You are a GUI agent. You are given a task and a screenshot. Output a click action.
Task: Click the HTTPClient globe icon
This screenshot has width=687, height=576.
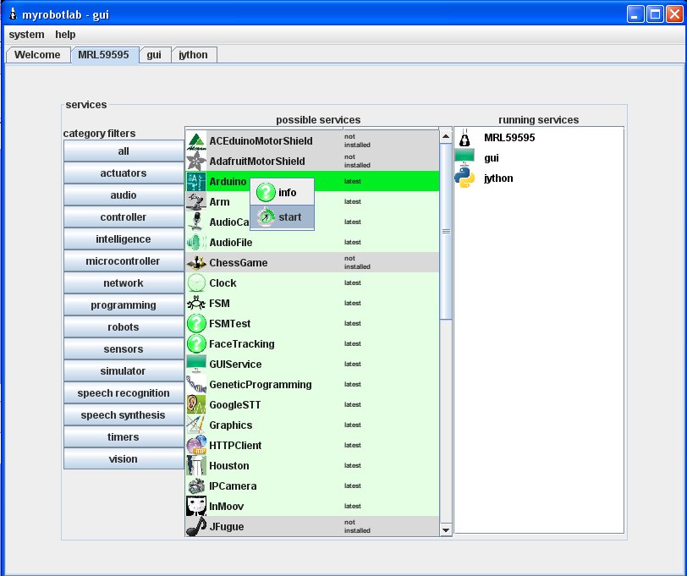pyautogui.click(x=195, y=446)
